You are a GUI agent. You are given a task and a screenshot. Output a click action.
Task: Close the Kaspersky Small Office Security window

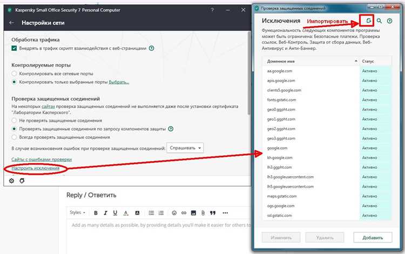244,10
